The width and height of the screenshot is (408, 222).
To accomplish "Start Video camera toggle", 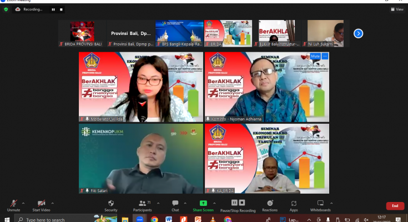I will coord(41,206).
